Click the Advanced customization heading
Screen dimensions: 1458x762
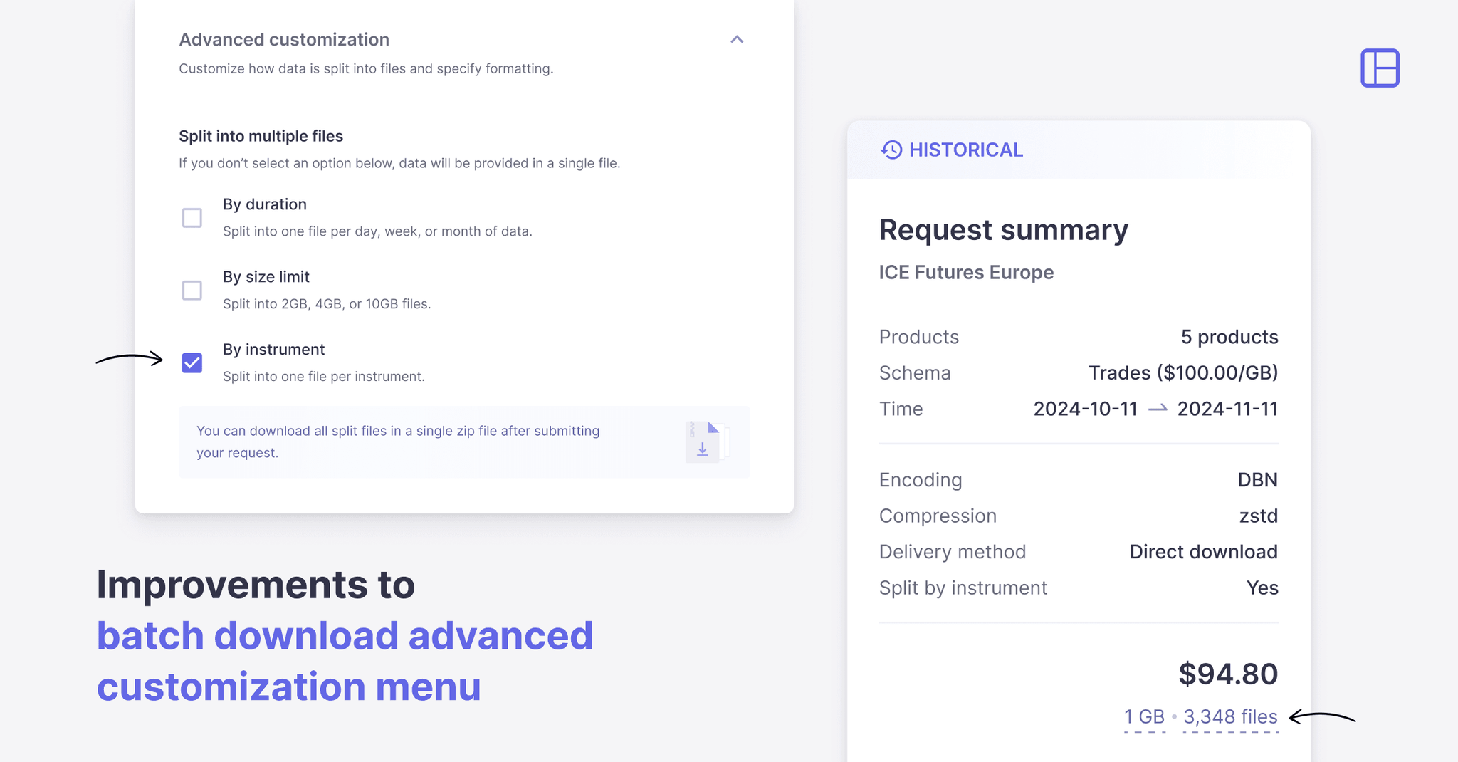coord(284,40)
